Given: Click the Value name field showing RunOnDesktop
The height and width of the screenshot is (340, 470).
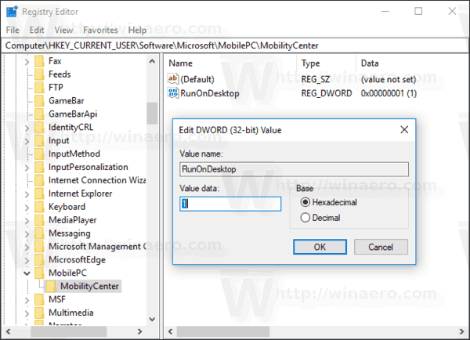Looking at the screenshot, I should 294,169.
